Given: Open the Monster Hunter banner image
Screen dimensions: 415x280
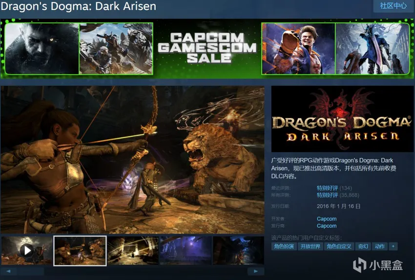Looking at the screenshot, I should click(x=116, y=48).
